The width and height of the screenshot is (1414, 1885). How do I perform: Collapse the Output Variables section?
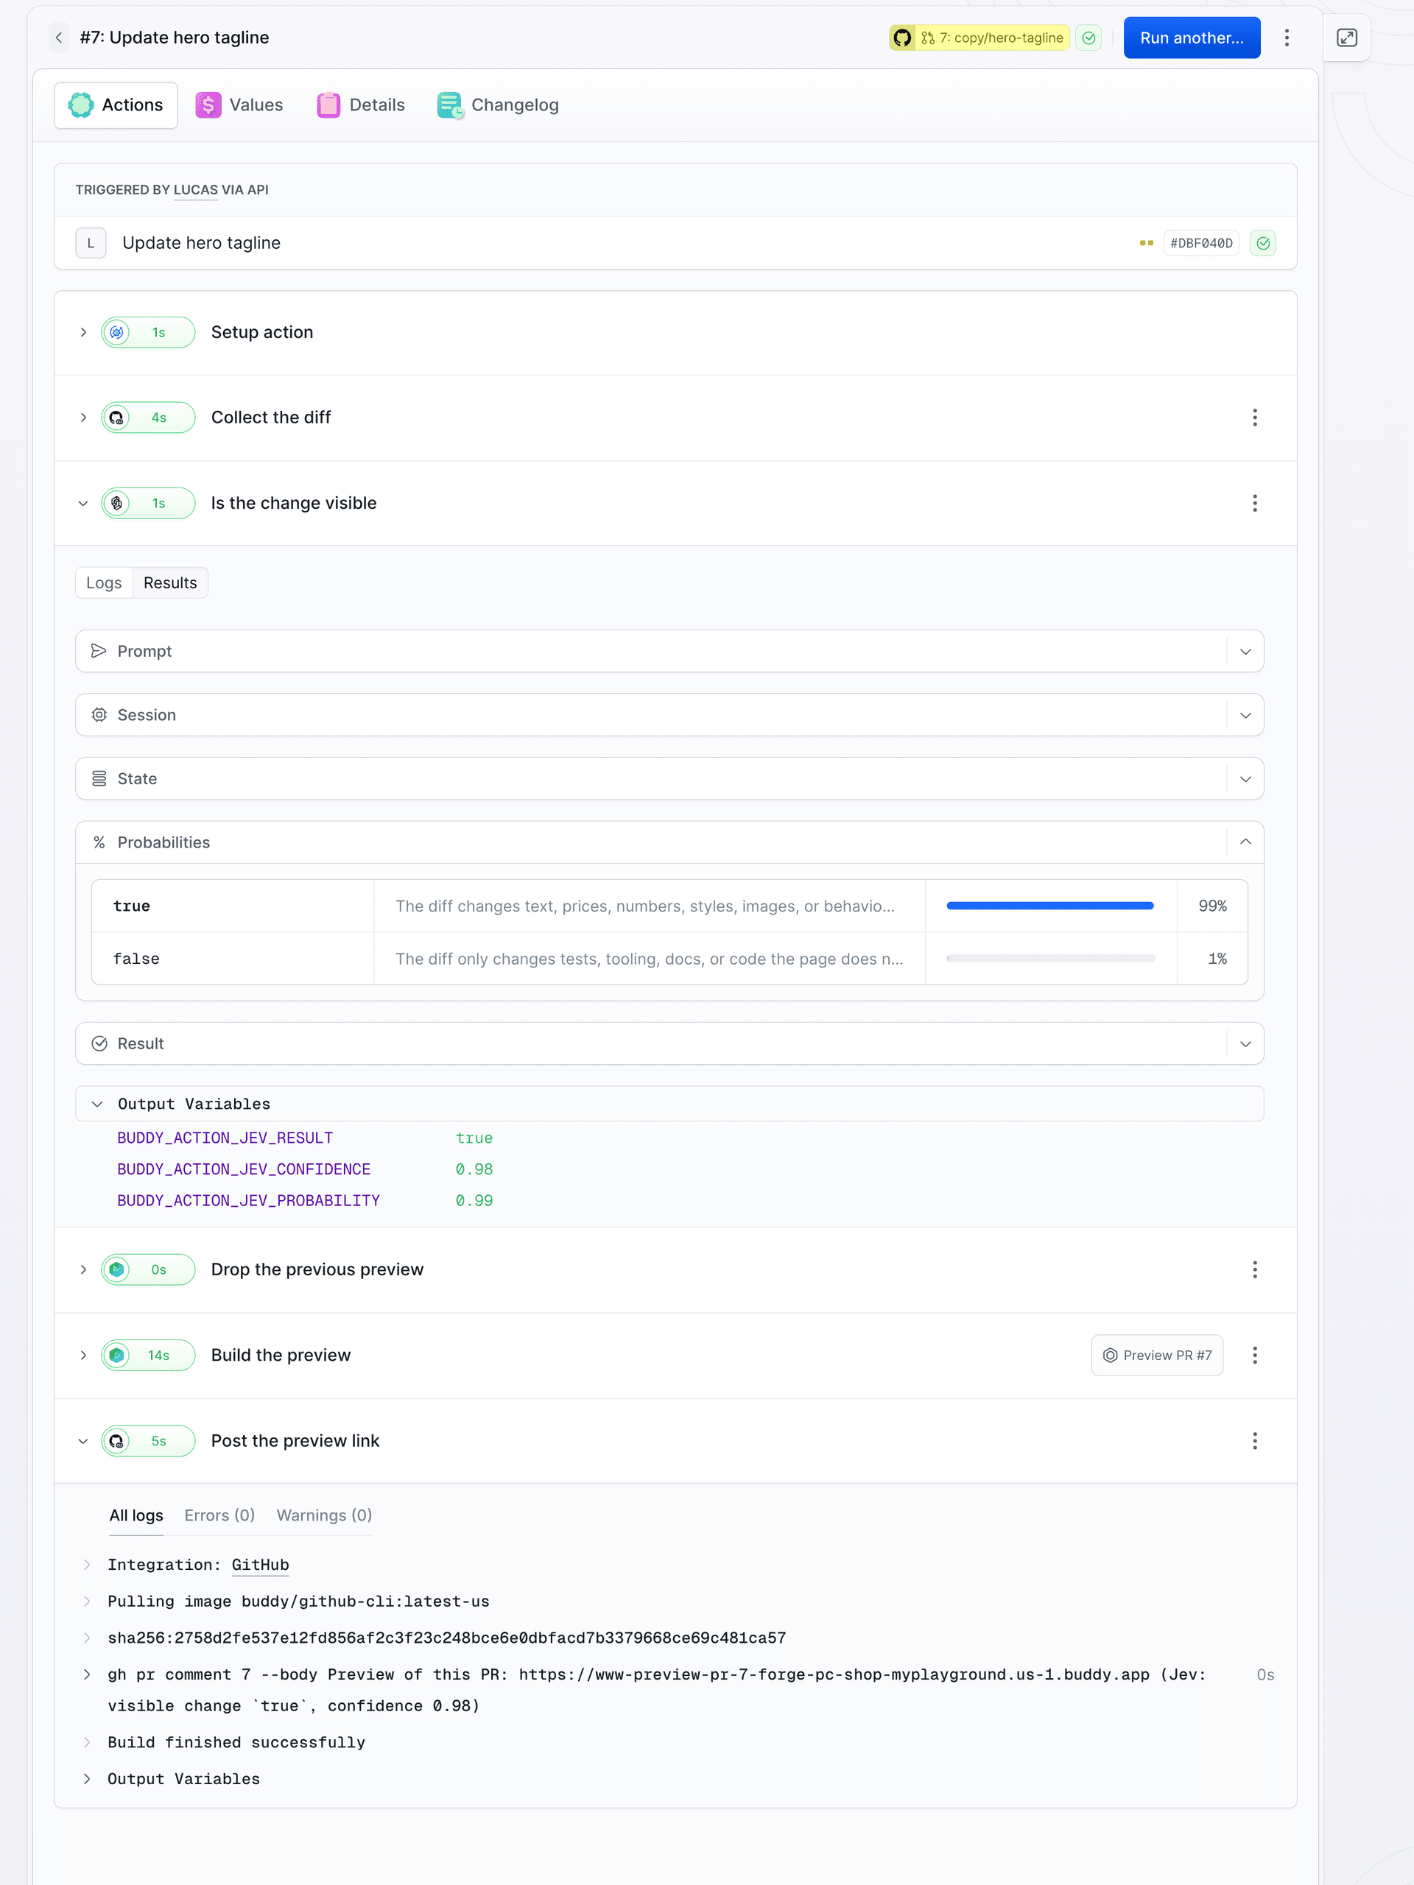(x=97, y=1104)
